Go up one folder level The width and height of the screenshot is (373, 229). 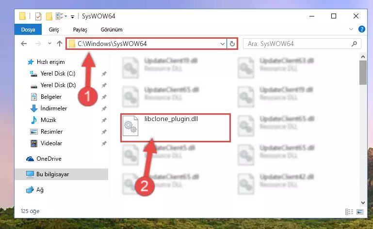coord(60,44)
